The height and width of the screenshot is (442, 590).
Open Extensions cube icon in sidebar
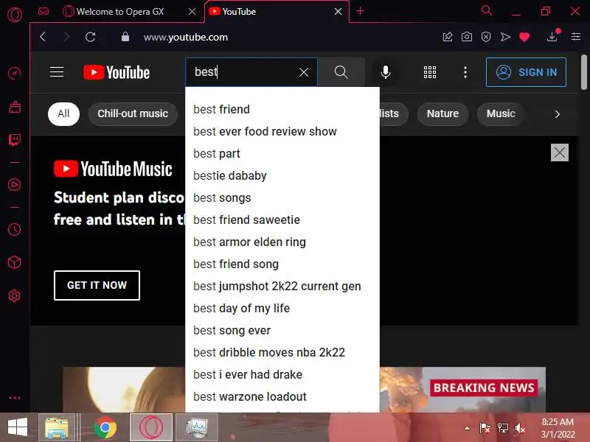pyautogui.click(x=15, y=262)
